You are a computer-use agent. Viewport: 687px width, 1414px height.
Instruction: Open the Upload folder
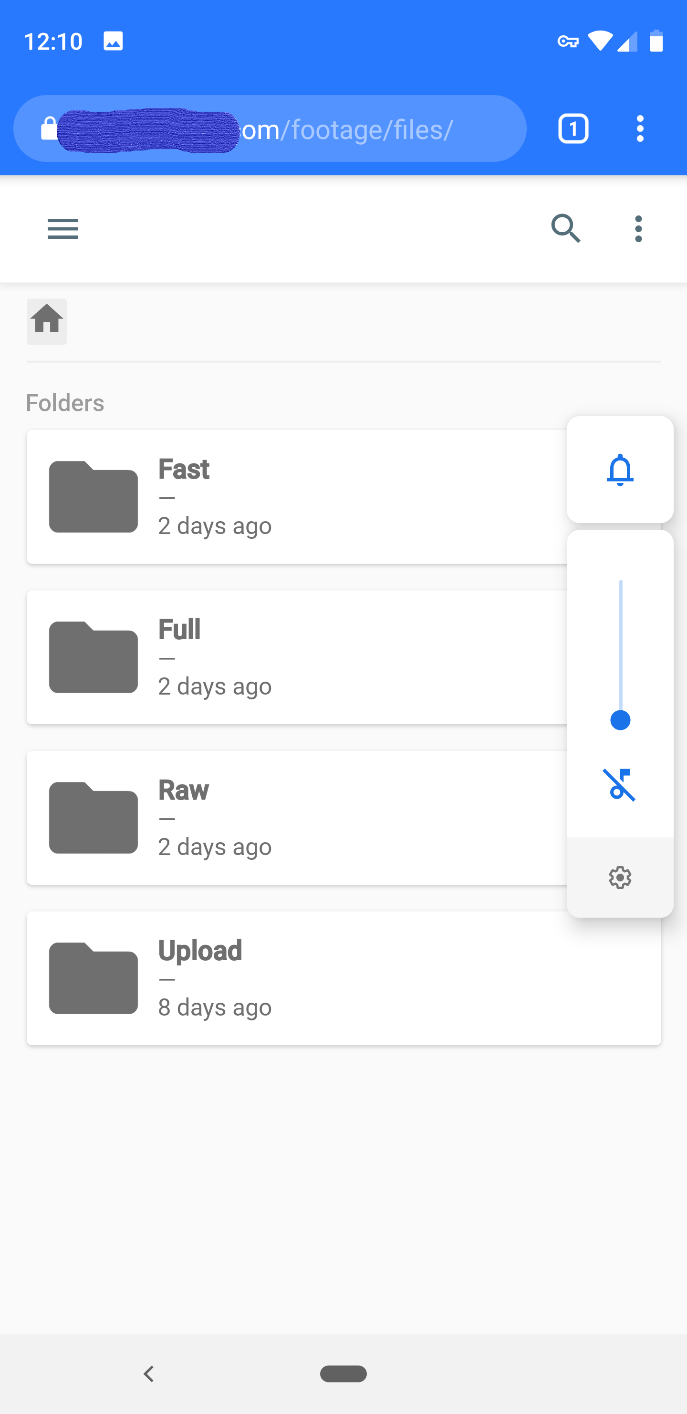343,978
